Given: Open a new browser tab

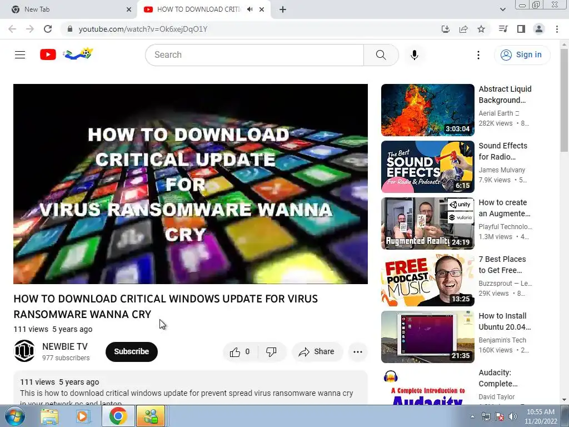Looking at the screenshot, I should coord(283,9).
